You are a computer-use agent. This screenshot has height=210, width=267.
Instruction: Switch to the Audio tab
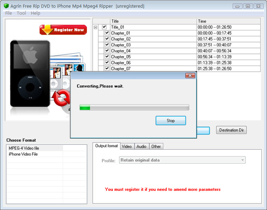click(141, 146)
